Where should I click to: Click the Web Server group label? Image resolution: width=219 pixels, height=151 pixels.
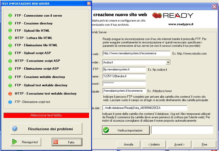pos(99,32)
